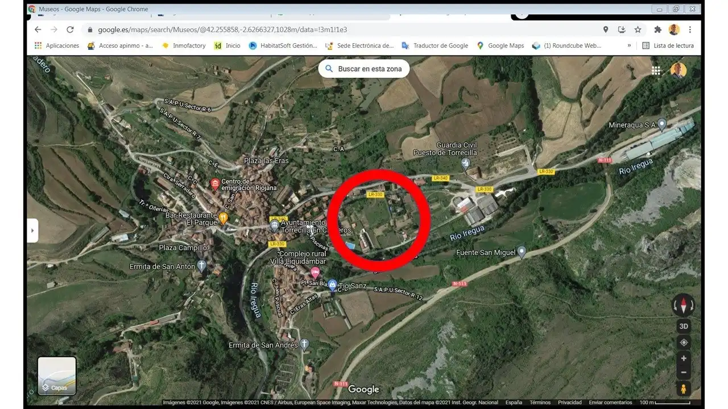Open the Google Maps bookmark

500,45
